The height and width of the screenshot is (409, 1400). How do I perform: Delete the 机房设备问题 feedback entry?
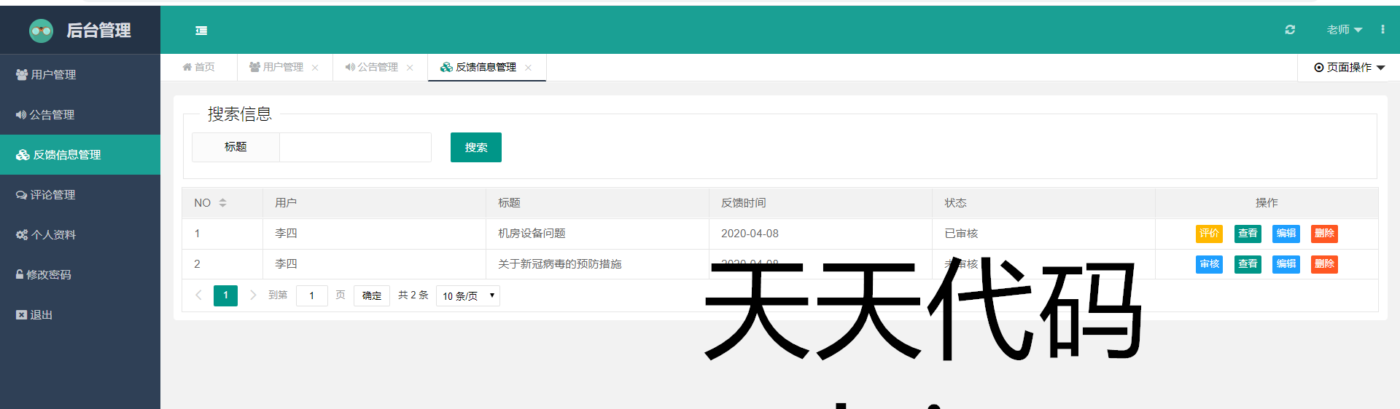(1324, 234)
